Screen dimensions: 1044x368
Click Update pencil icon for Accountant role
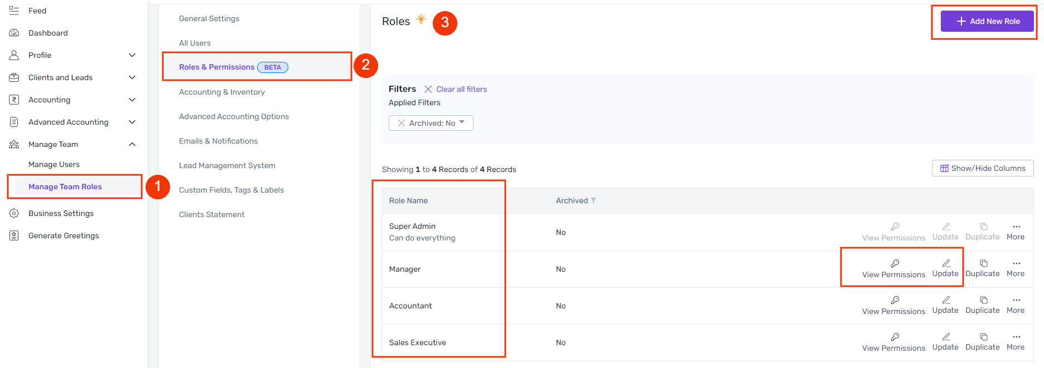point(946,300)
